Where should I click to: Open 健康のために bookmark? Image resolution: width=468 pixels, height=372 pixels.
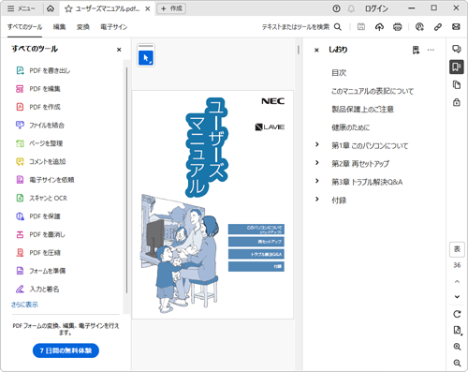(x=351, y=127)
